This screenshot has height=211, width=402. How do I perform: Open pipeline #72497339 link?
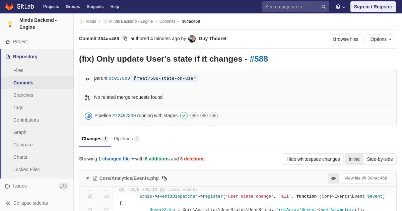(124, 116)
